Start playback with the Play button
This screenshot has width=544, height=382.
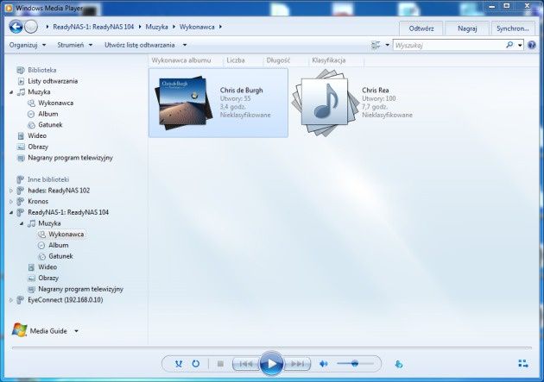(x=271, y=364)
